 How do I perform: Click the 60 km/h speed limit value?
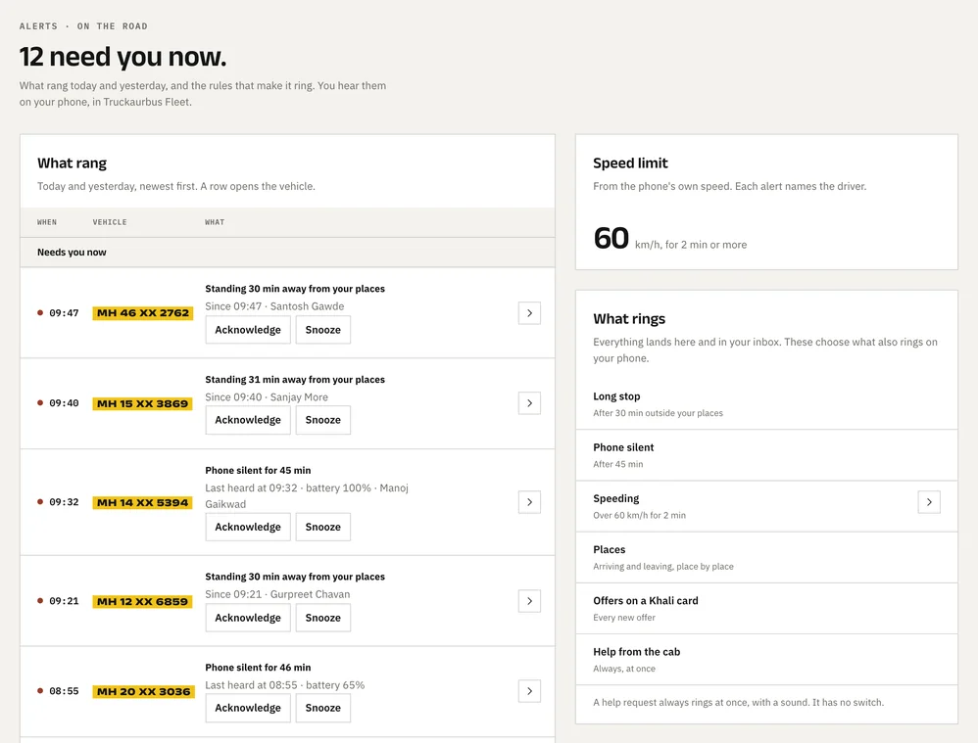(x=611, y=238)
